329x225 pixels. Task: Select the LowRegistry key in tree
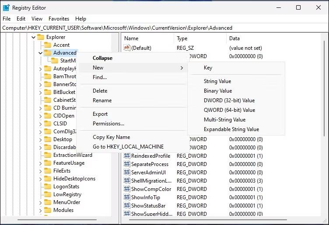point(67,194)
